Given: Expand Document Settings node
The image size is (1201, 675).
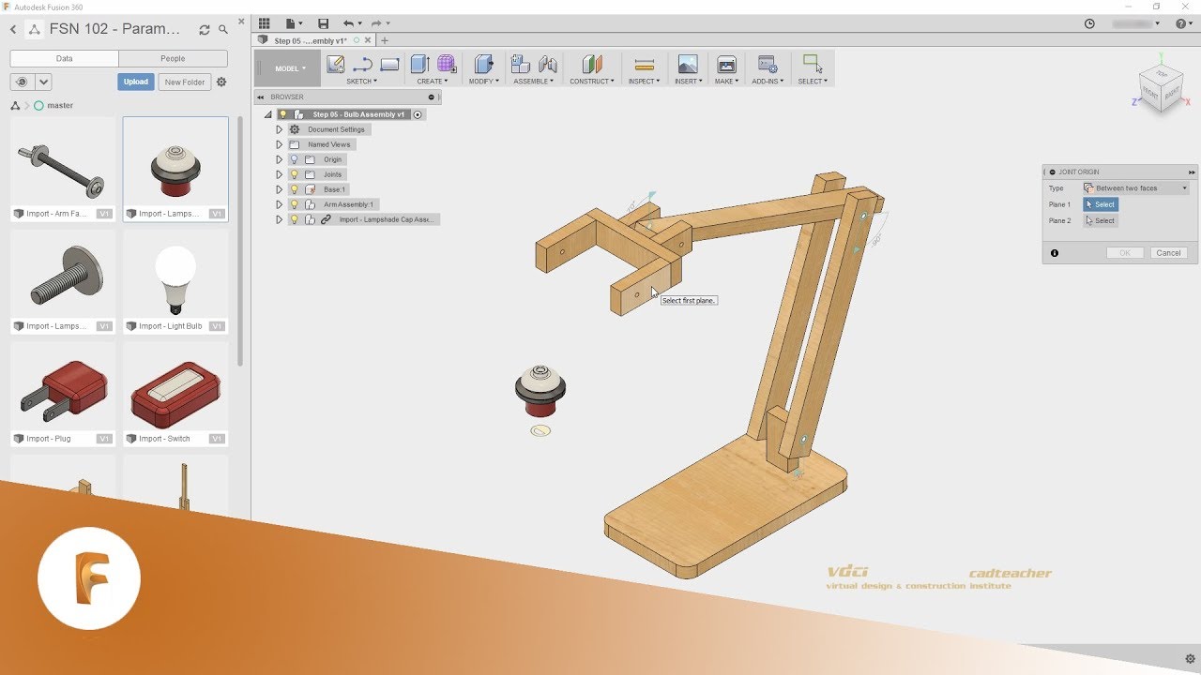Looking at the screenshot, I should click(x=279, y=129).
